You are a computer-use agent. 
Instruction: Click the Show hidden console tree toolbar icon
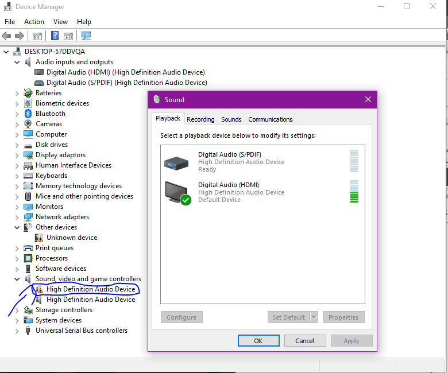coord(37,36)
